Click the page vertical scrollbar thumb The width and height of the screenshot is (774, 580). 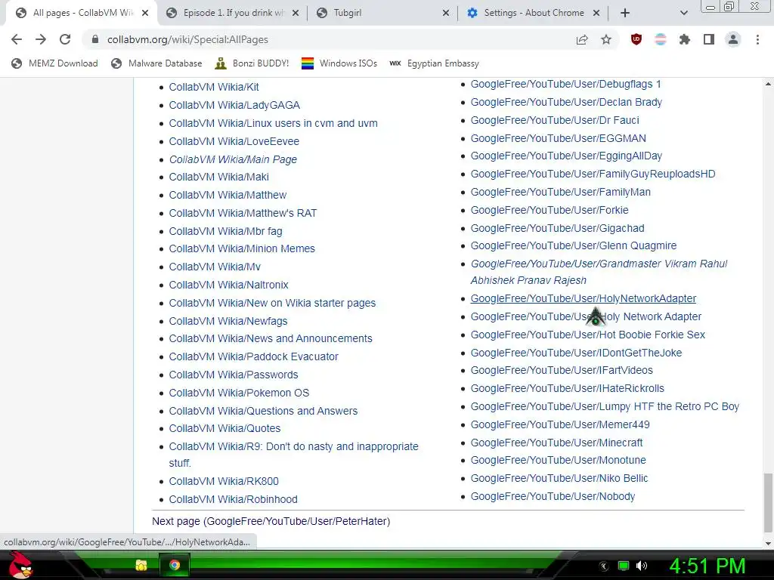coord(767,502)
